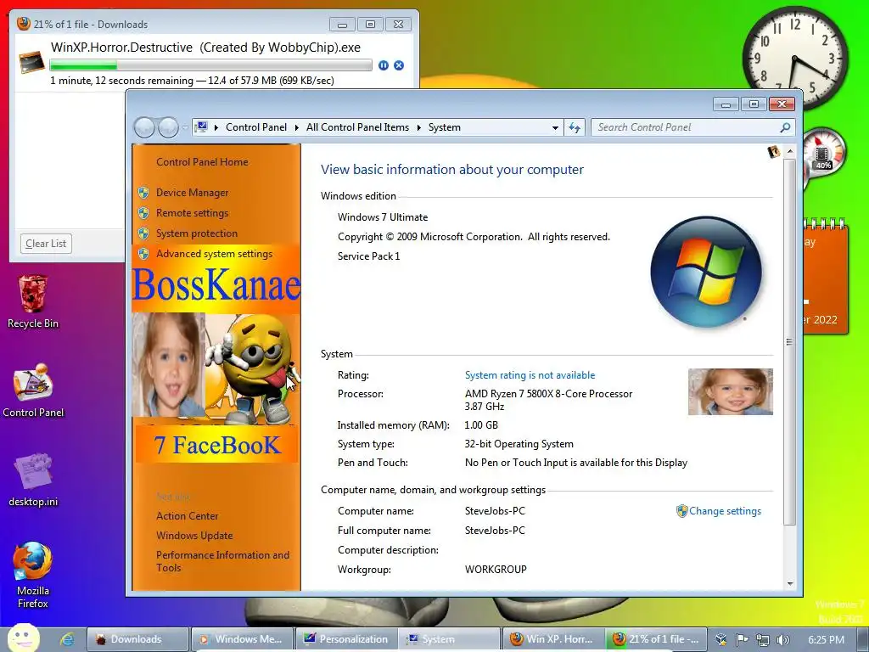Click the computer icon in address bar
Screen dimensions: 869x652
click(202, 127)
